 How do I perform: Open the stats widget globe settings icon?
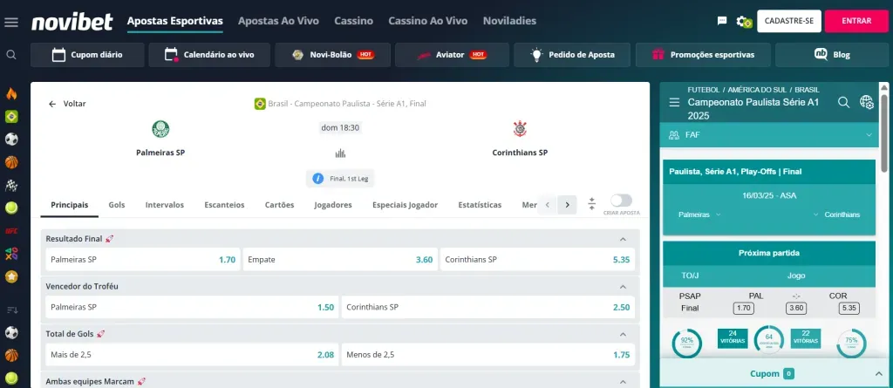click(x=866, y=102)
